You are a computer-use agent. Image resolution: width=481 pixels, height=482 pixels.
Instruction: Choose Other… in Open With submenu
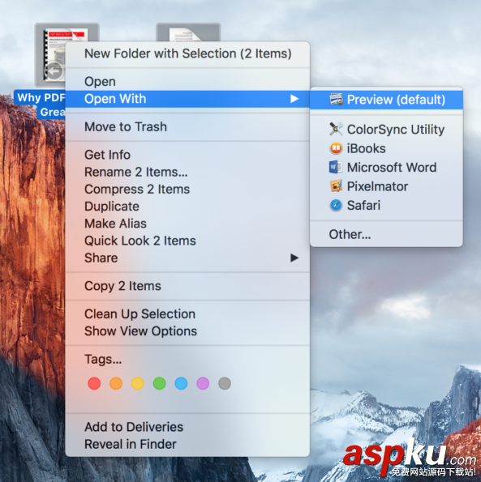pos(386,234)
